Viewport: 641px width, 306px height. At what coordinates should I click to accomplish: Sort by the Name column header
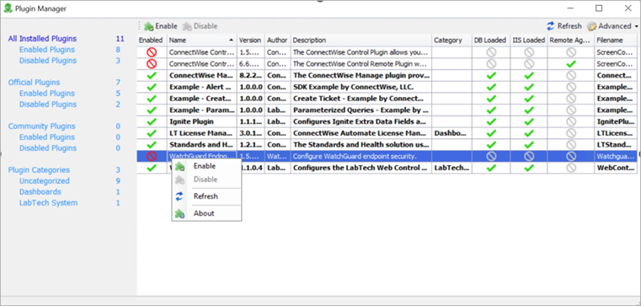coord(201,40)
